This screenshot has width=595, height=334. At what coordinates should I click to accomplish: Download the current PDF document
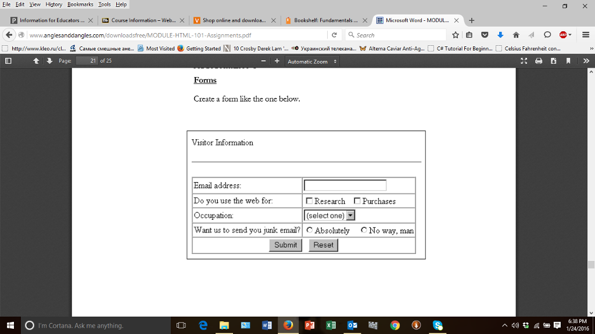click(553, 61)
